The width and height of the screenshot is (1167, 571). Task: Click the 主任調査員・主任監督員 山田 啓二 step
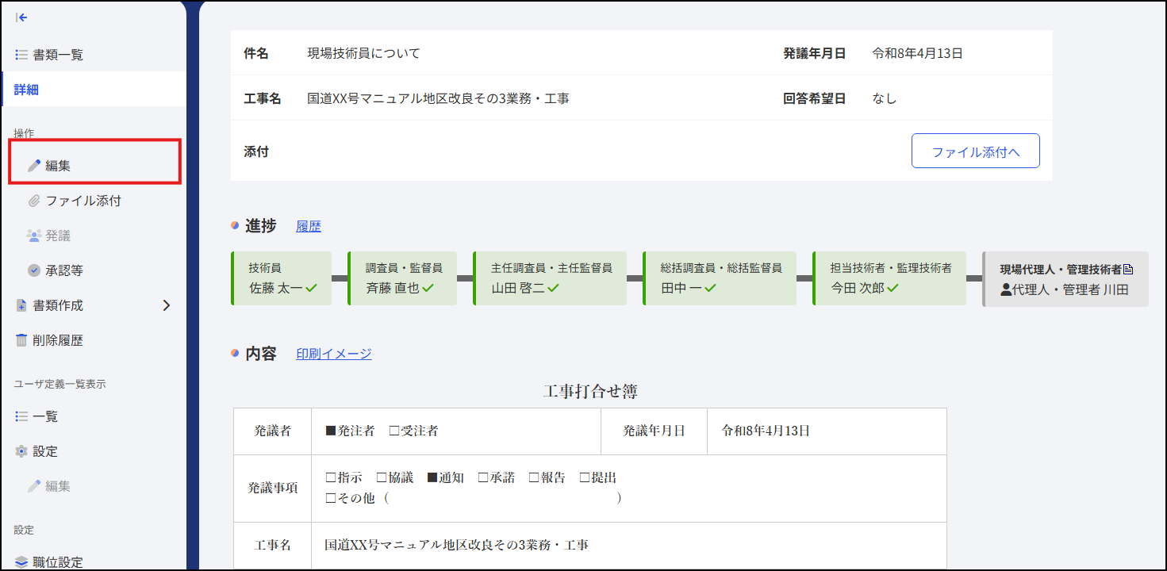550,278
